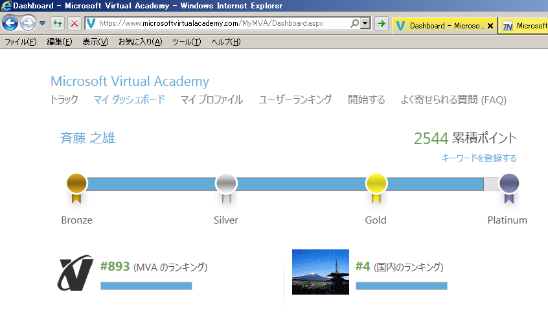Click the search magnifier in address bar
Screen dimensions: 548x314
(354, 24)
